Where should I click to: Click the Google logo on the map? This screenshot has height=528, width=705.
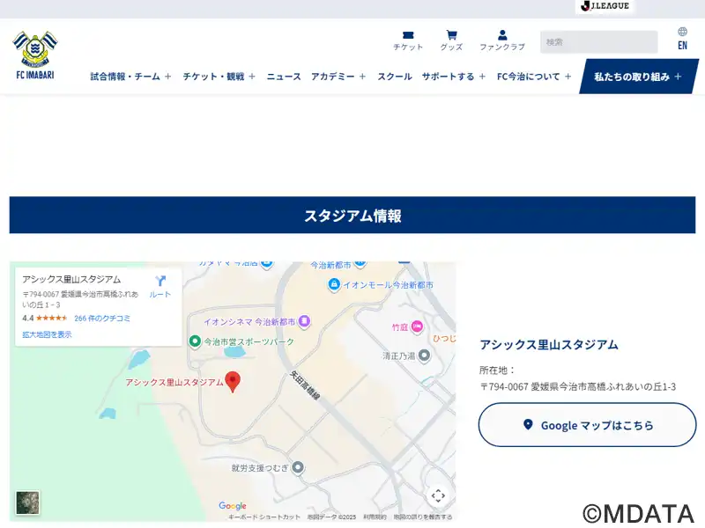click(x=233, y=506)
